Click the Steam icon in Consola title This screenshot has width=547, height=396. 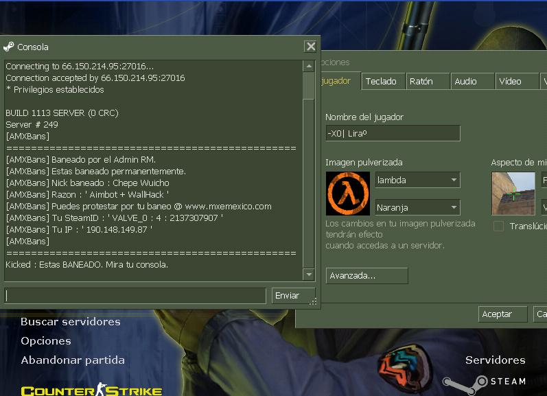pos(9,47)
